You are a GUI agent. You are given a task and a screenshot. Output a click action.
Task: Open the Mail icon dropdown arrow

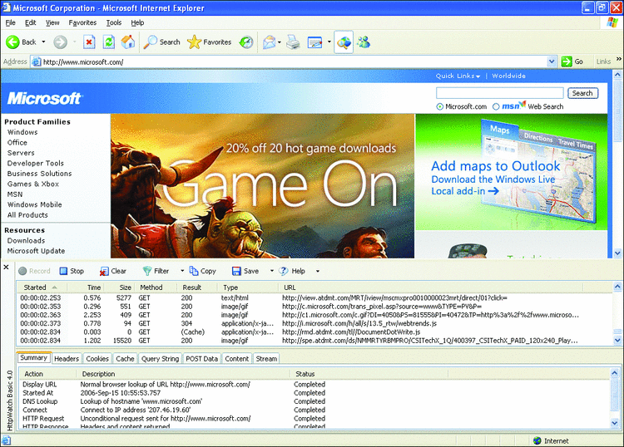[x=280, y=42]
